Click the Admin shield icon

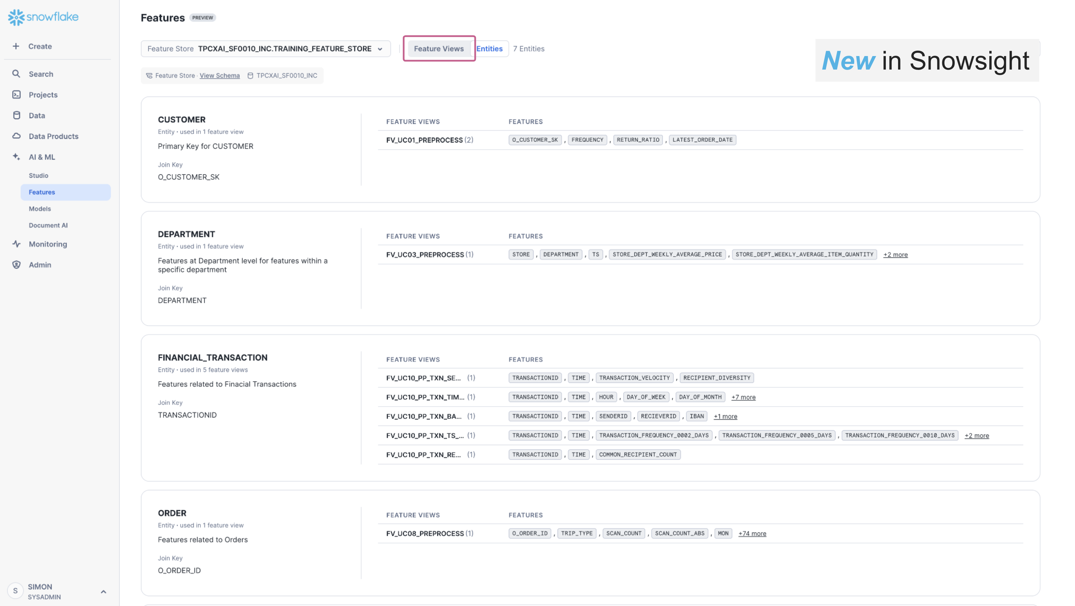[x=16, y=265]
